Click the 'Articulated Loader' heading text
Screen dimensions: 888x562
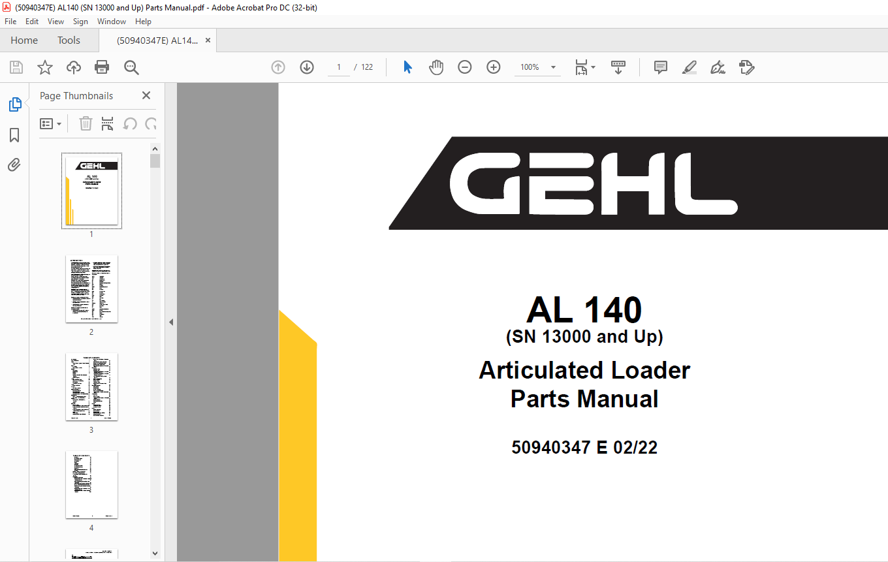click(x=584, y=370)
